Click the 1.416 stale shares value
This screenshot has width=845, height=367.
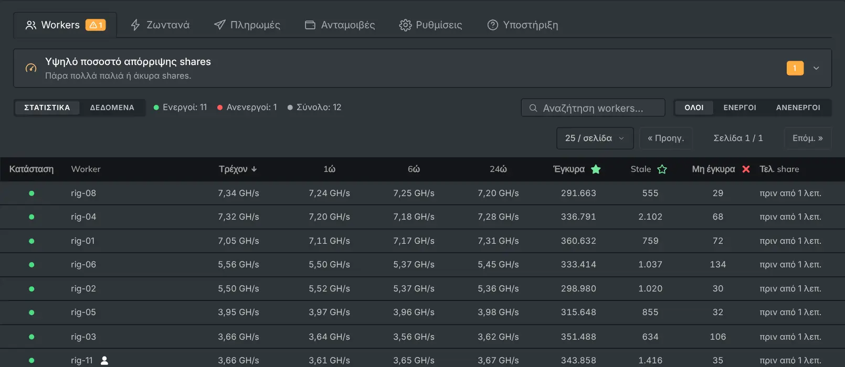pyautogui.click(x=650, y=361)
